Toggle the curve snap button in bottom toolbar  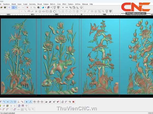tap(30, 102)
